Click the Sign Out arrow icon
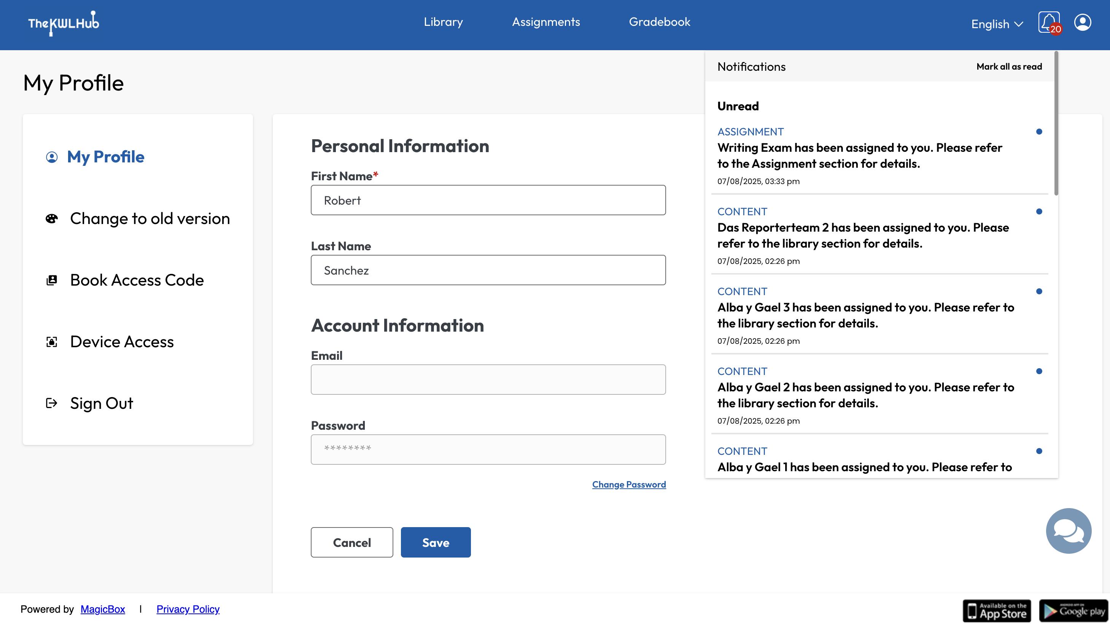Viewport: 1110px width, 626px height. click(52, 403)
